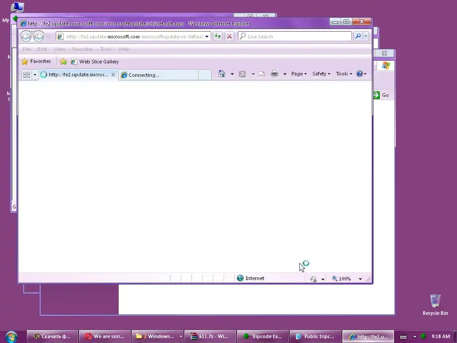Click the Protected Mode lock icon in status bar
The image size is (457, 343).
[x=314, y=279]
